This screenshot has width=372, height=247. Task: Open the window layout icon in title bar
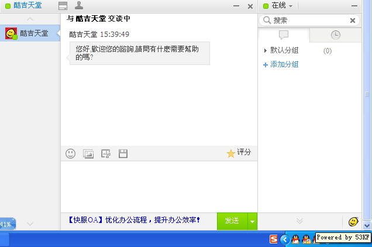pyautogui.click(x=63, y=6)
